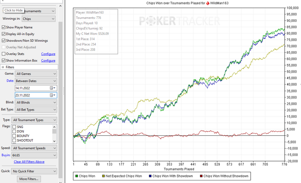Click the graph title text WildMan163
The width and height of the screenshot is (301, 183).
click(219, 3)
